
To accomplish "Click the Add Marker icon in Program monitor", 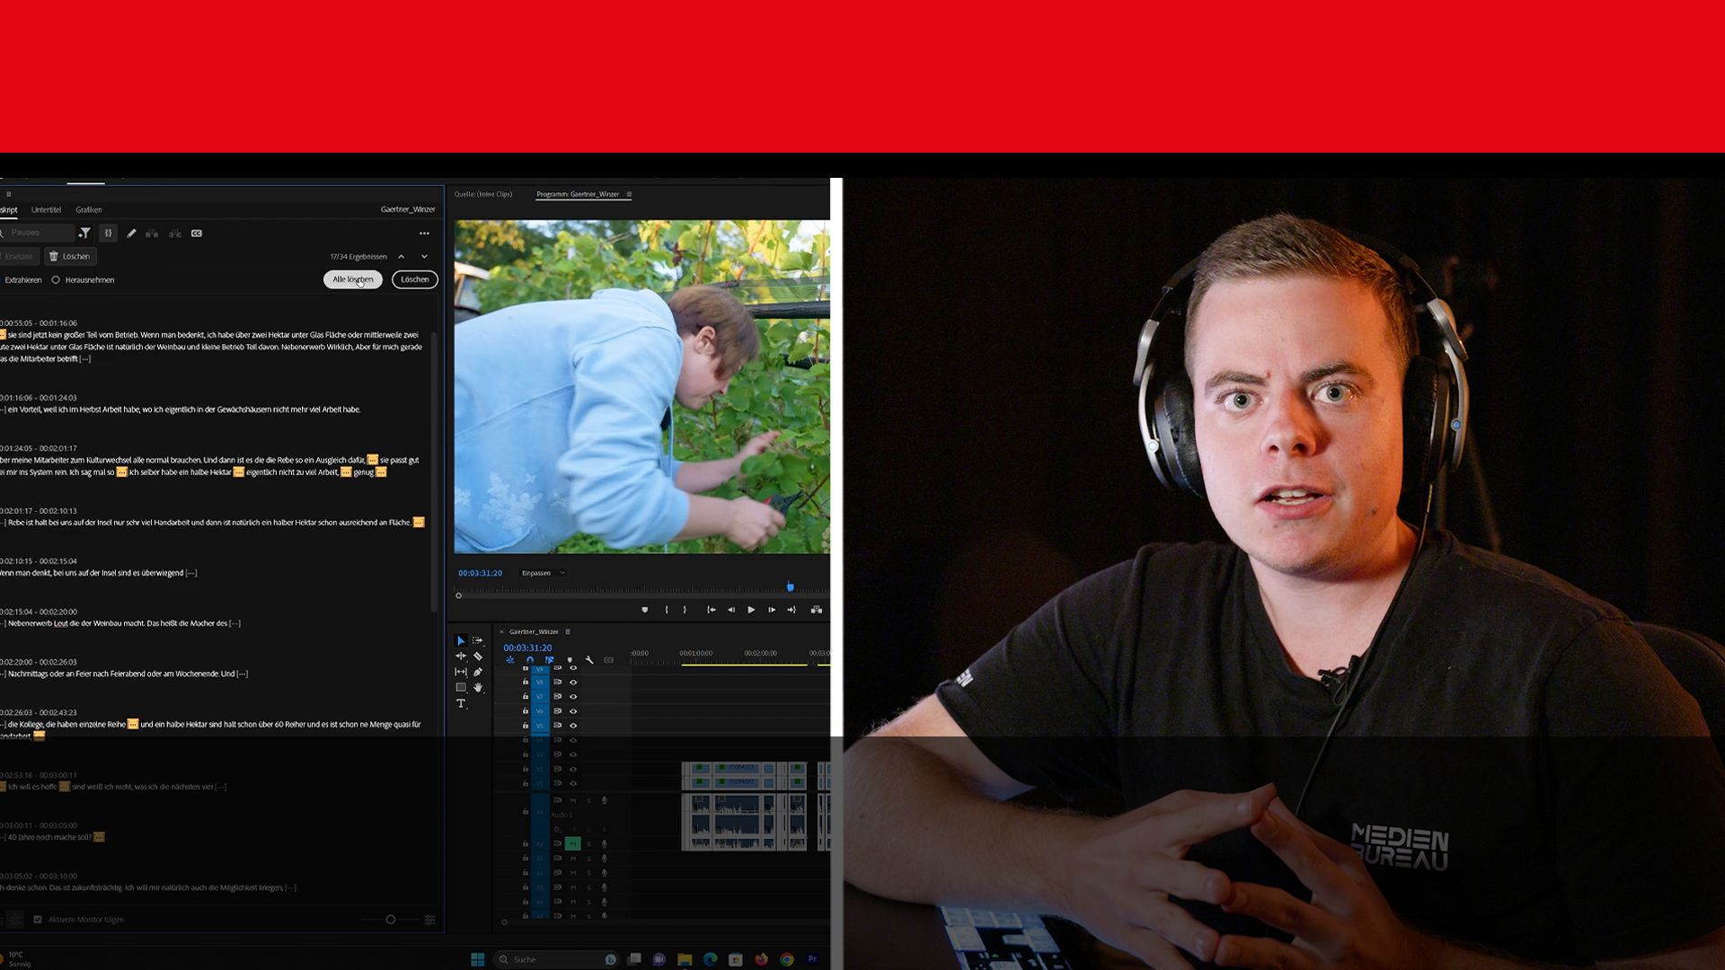I will point(645,610).
